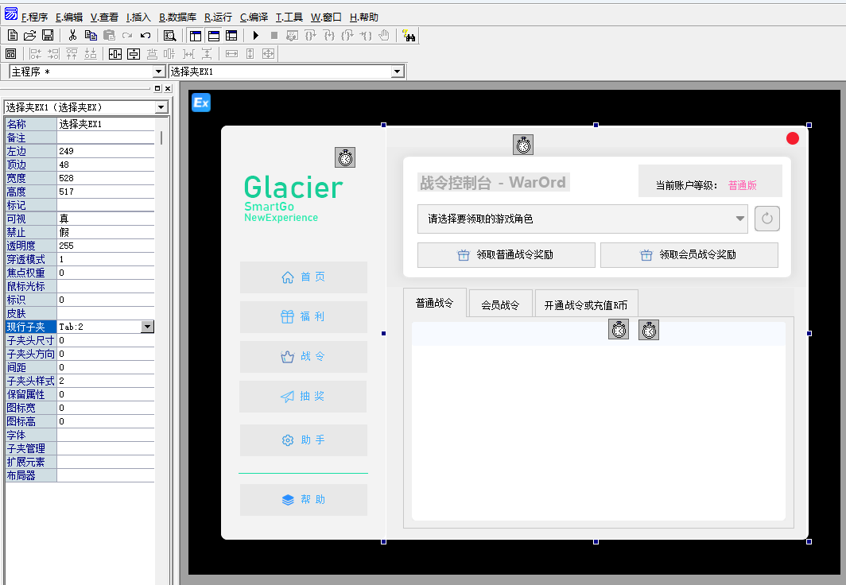The image size is (846, 585).
Task: Click the copy toolbar icon
Action: point(91,36)
